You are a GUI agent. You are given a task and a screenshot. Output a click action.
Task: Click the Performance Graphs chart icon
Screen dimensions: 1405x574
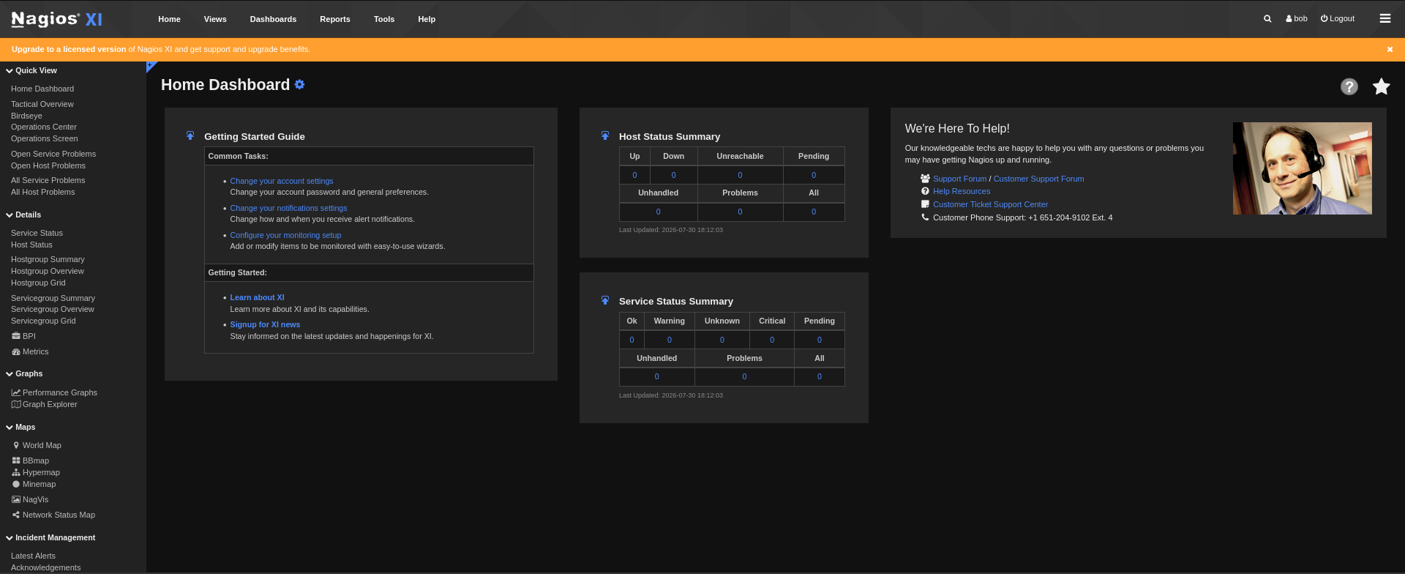[16, 393]
